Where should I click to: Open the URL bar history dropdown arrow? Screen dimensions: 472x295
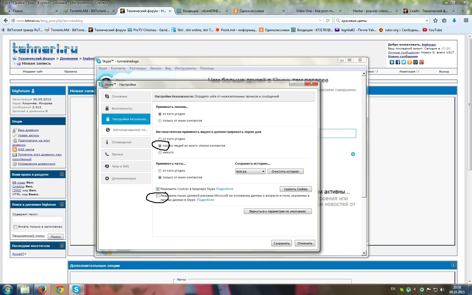pyautogui.click(x=320, y=21)
